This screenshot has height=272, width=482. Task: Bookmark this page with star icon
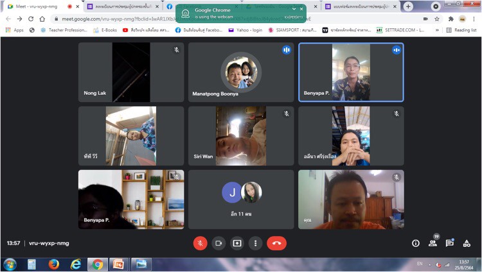tap(437, 19)
